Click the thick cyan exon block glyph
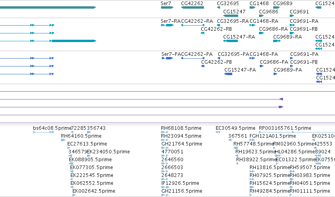Image resolution: width=335 pixels, height=197 pixels. [74, 41]
